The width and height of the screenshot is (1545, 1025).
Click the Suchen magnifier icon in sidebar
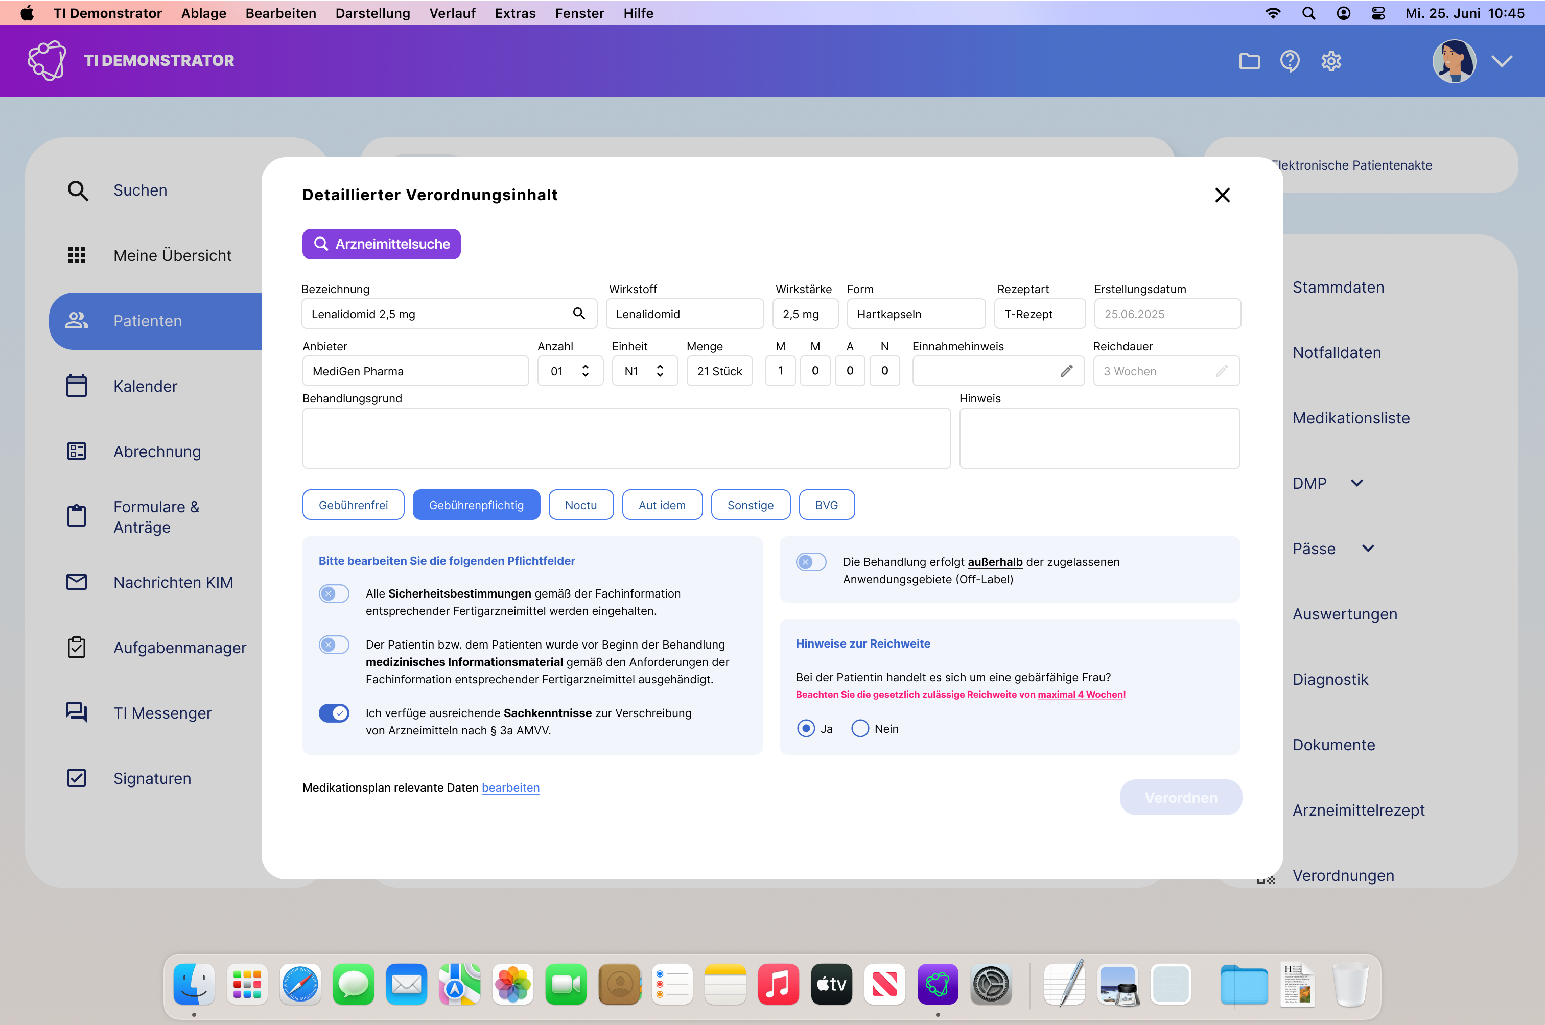tap(78, 190)
